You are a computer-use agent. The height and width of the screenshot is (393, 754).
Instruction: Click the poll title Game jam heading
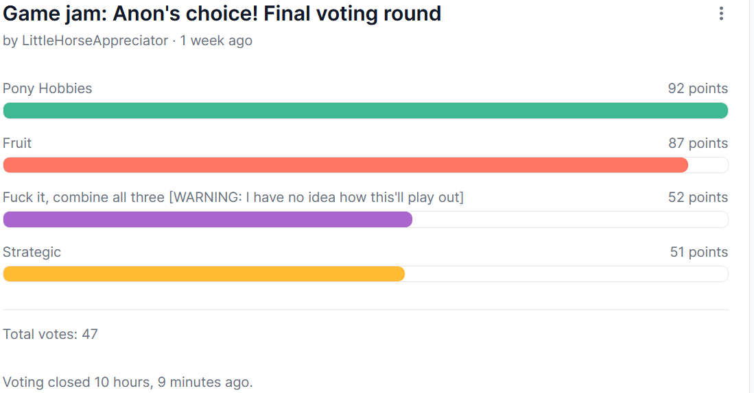click(222, 14)
